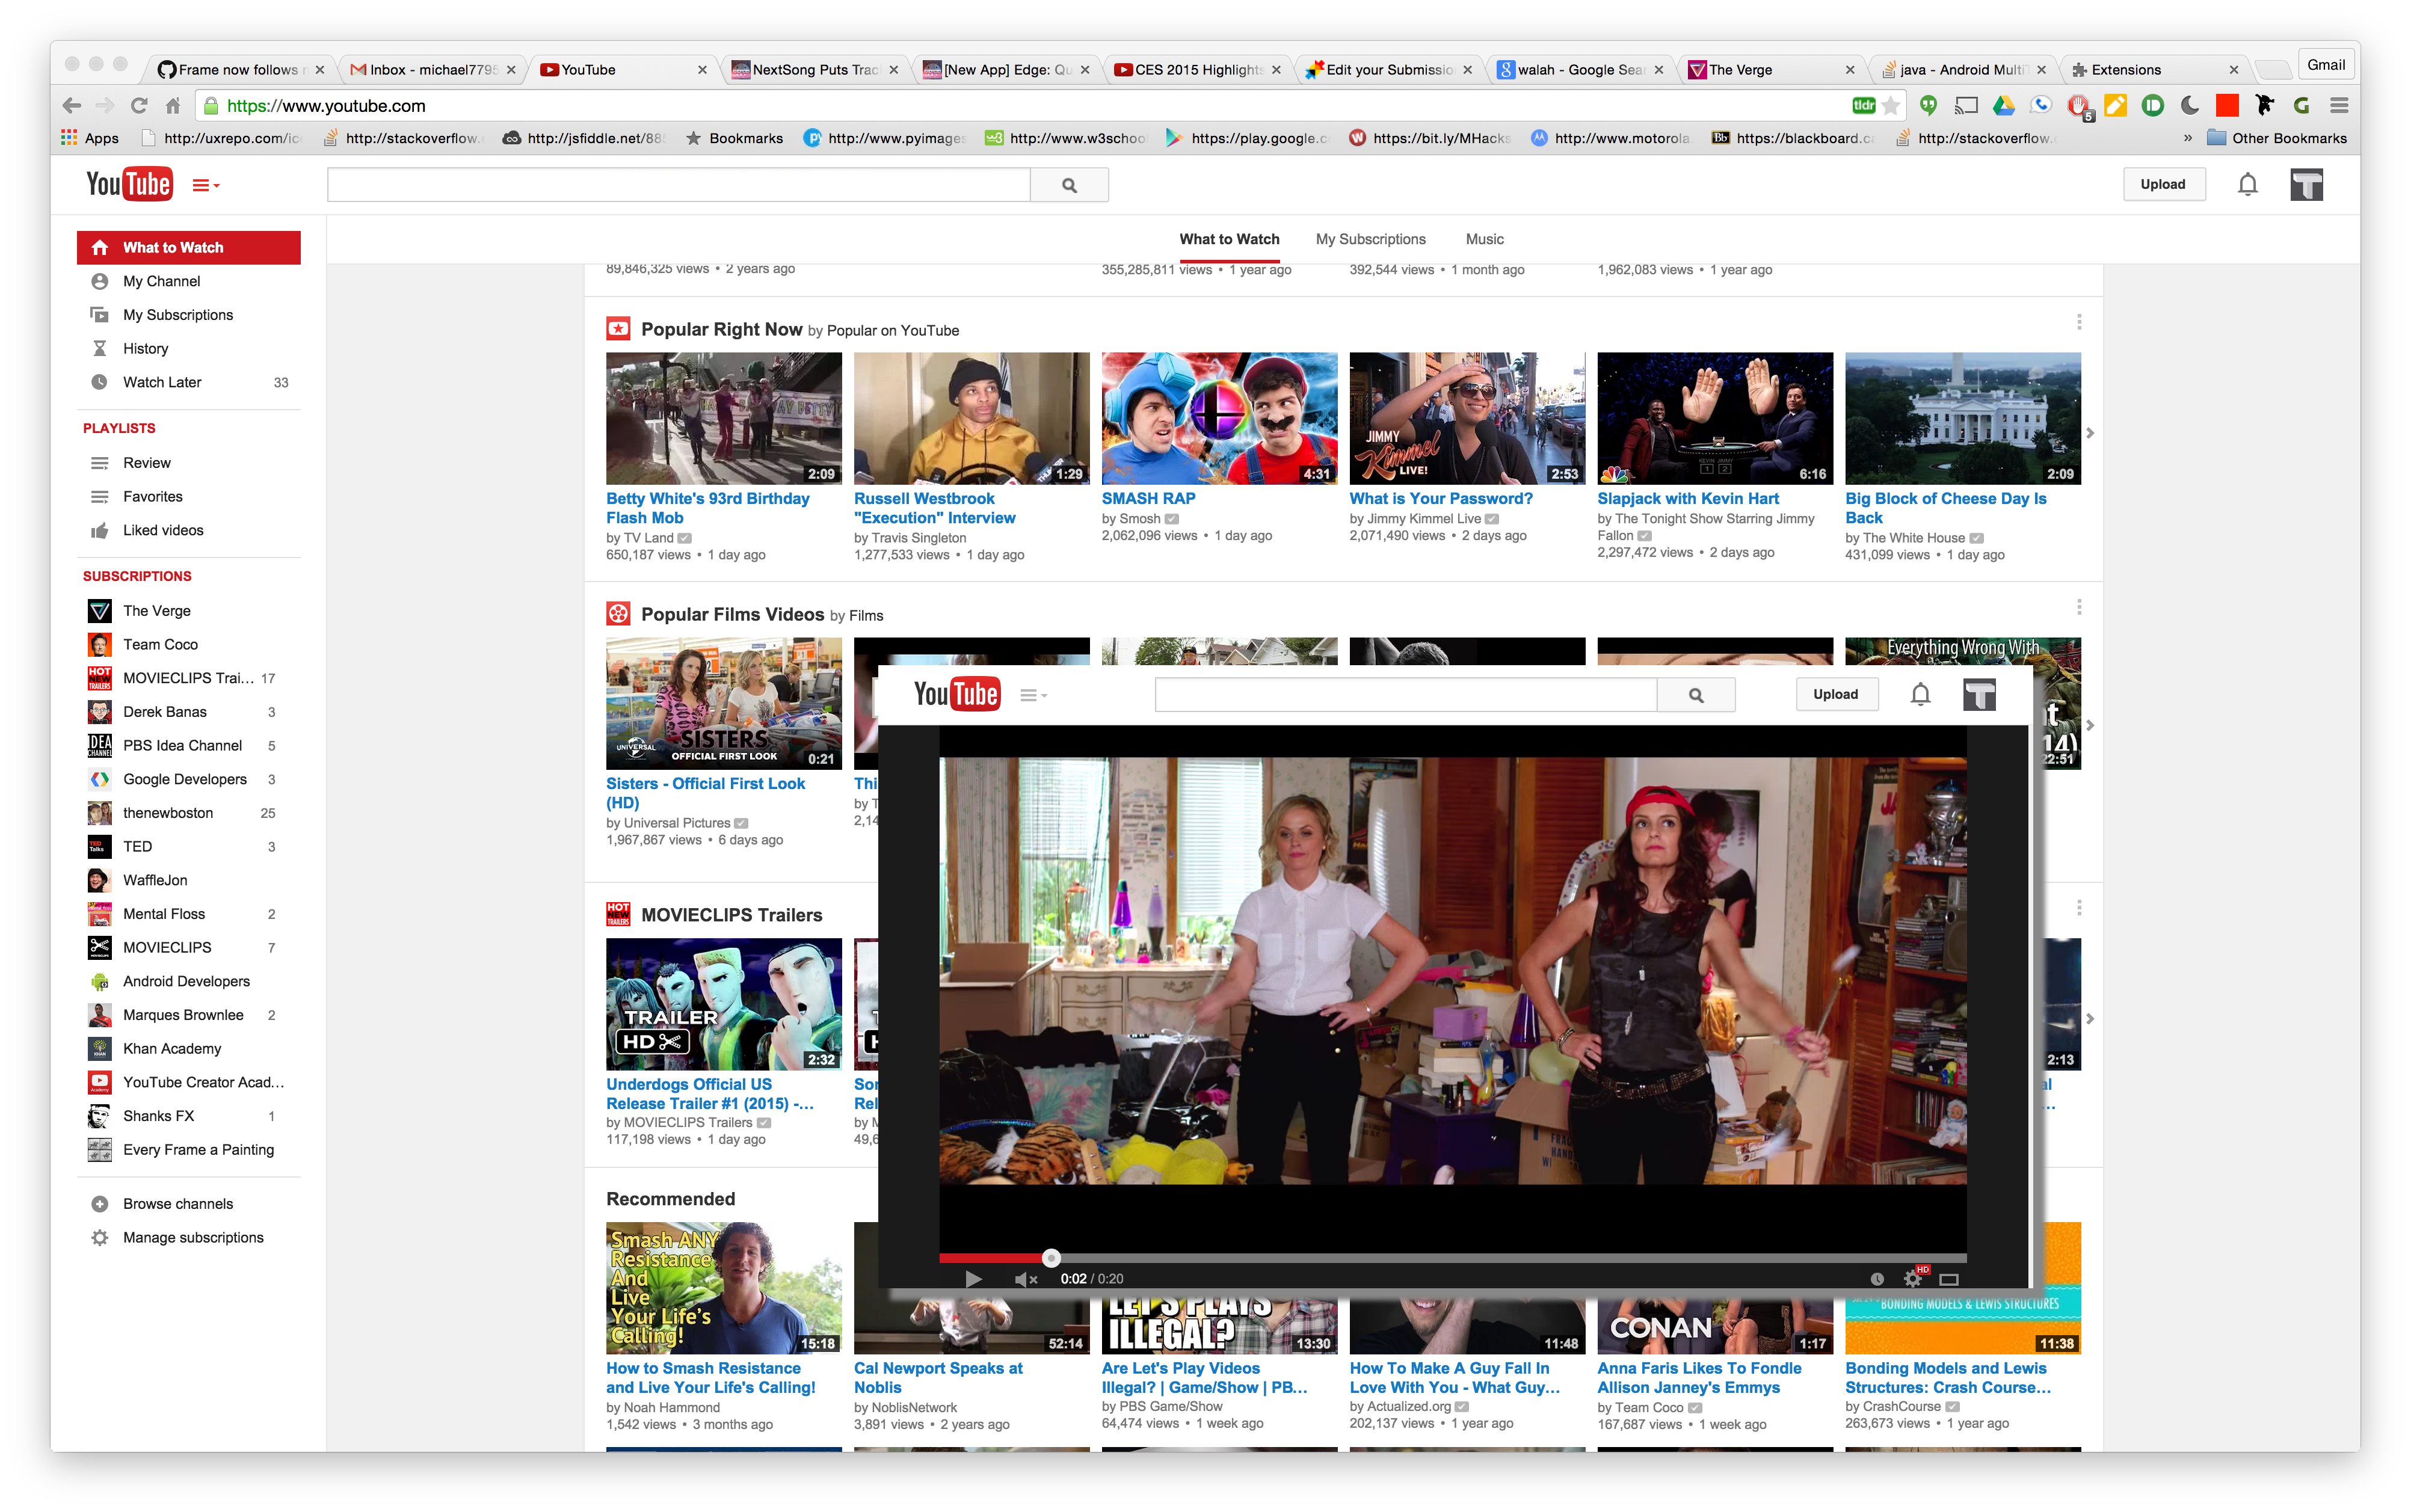Open History in the sidebar

(145, 348)
